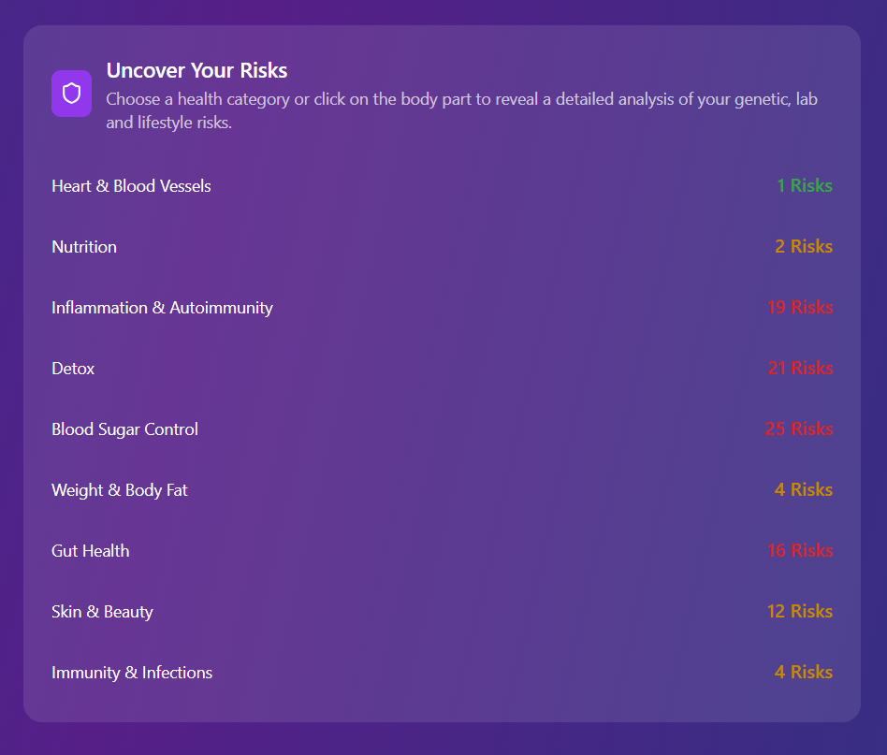Click 4 Risks beside Weight & Body Fat
Screen dimensions: 887x755
coord(803,489)
